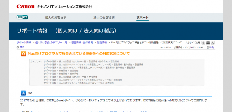Open the 個人のお客さま navigation tab
232x112 pixels.
tap(56, 18)
